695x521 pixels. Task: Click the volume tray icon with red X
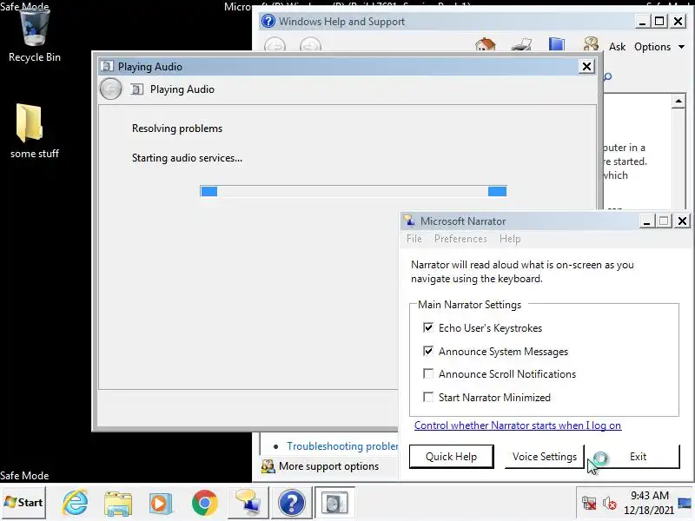tap(610, 503)
